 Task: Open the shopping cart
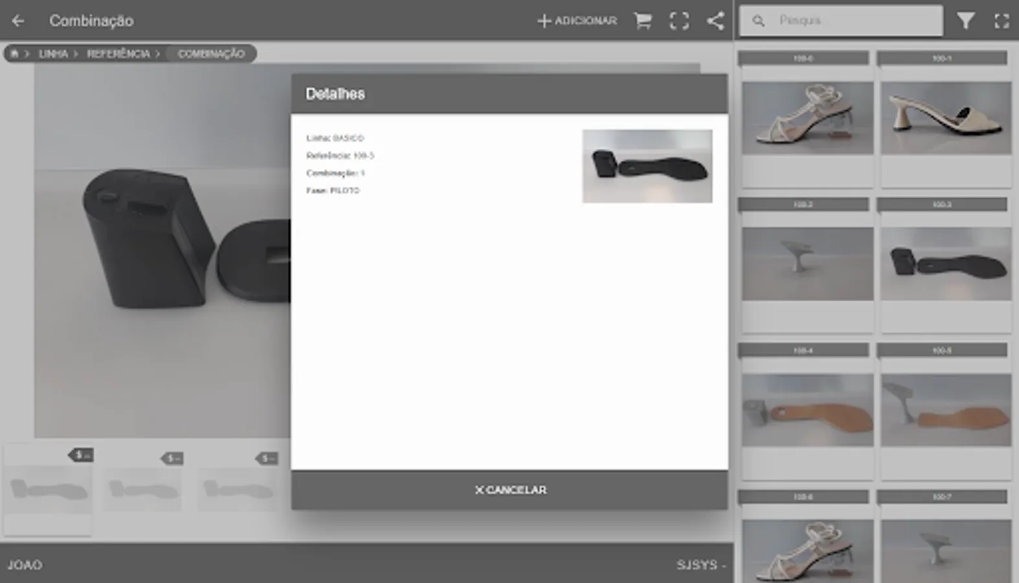click(x=643, y=21)
